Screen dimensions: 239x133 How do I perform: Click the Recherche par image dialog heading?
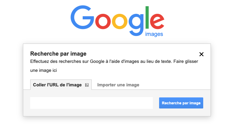coord(58,54)
